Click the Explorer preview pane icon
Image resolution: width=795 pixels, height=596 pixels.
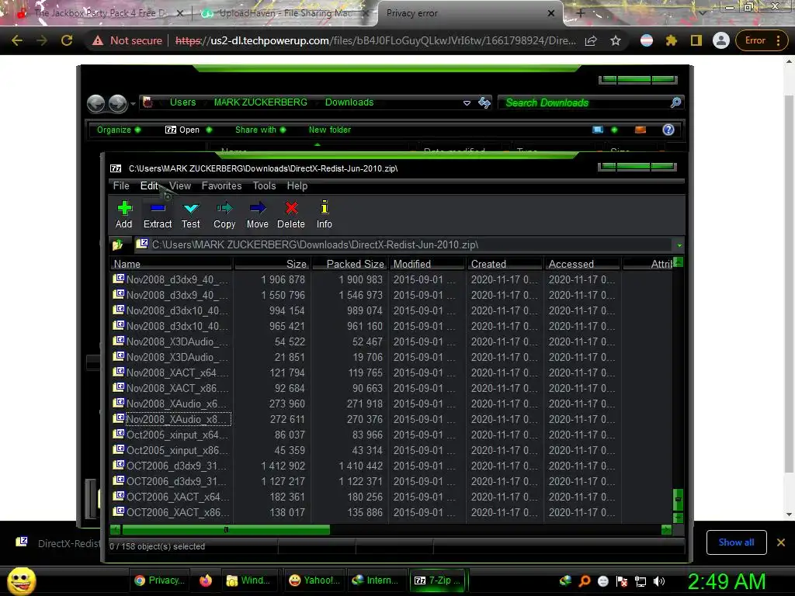641,130
